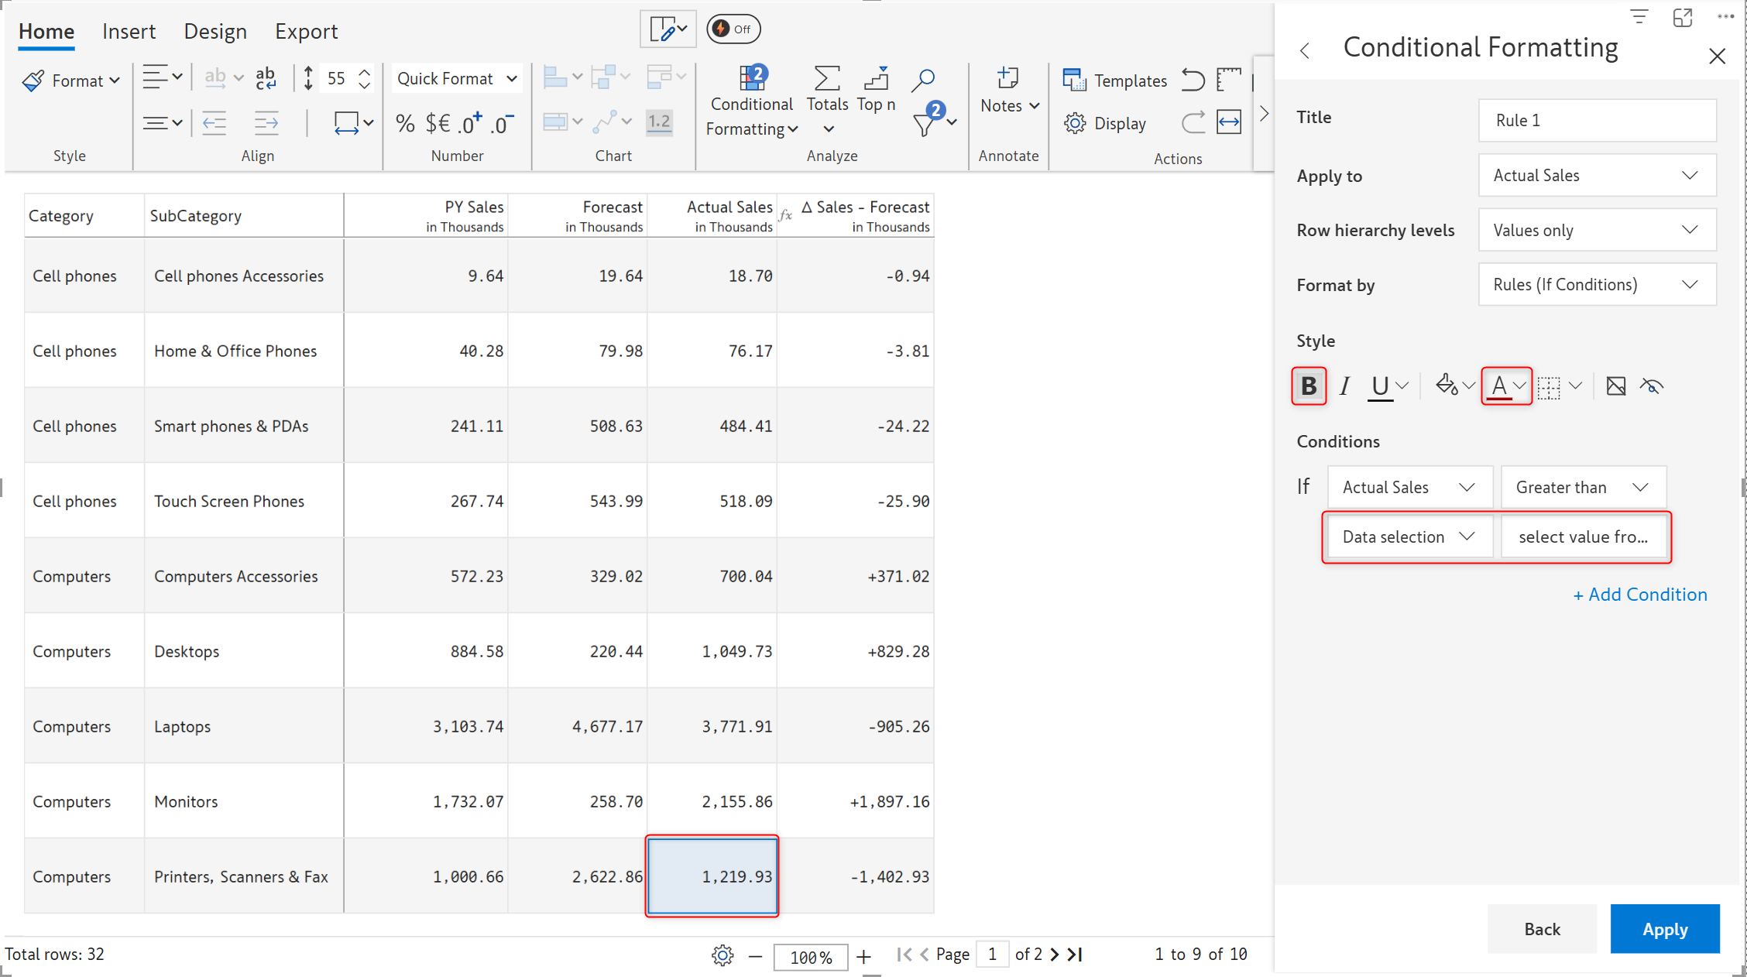The width and height of the screenshot is (1747, 977).
Task: Toggle the Off switch in header
Action: (x=733, y=29)
